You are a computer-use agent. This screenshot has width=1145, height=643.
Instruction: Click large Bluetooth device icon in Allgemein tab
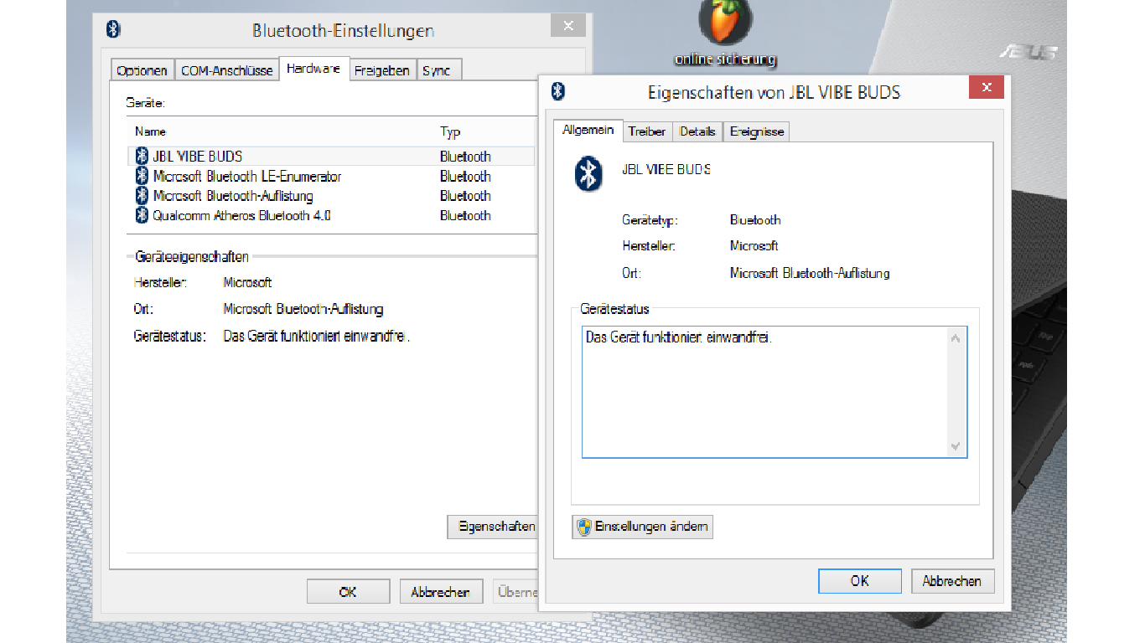pyautogui.click(x=588, y=173)
